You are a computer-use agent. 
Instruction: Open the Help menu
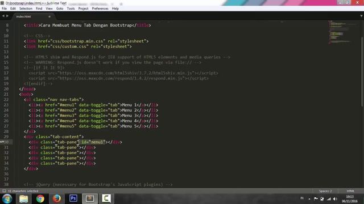pos(115,8)
